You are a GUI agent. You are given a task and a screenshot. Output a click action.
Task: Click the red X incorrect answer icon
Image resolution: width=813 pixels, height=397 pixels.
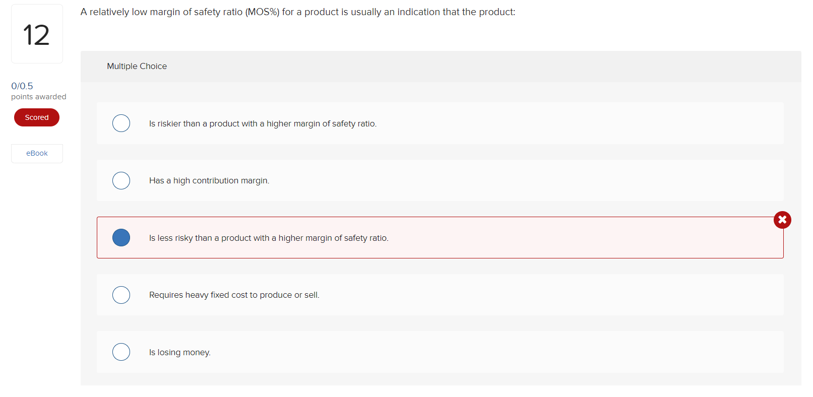click(782, 220)
